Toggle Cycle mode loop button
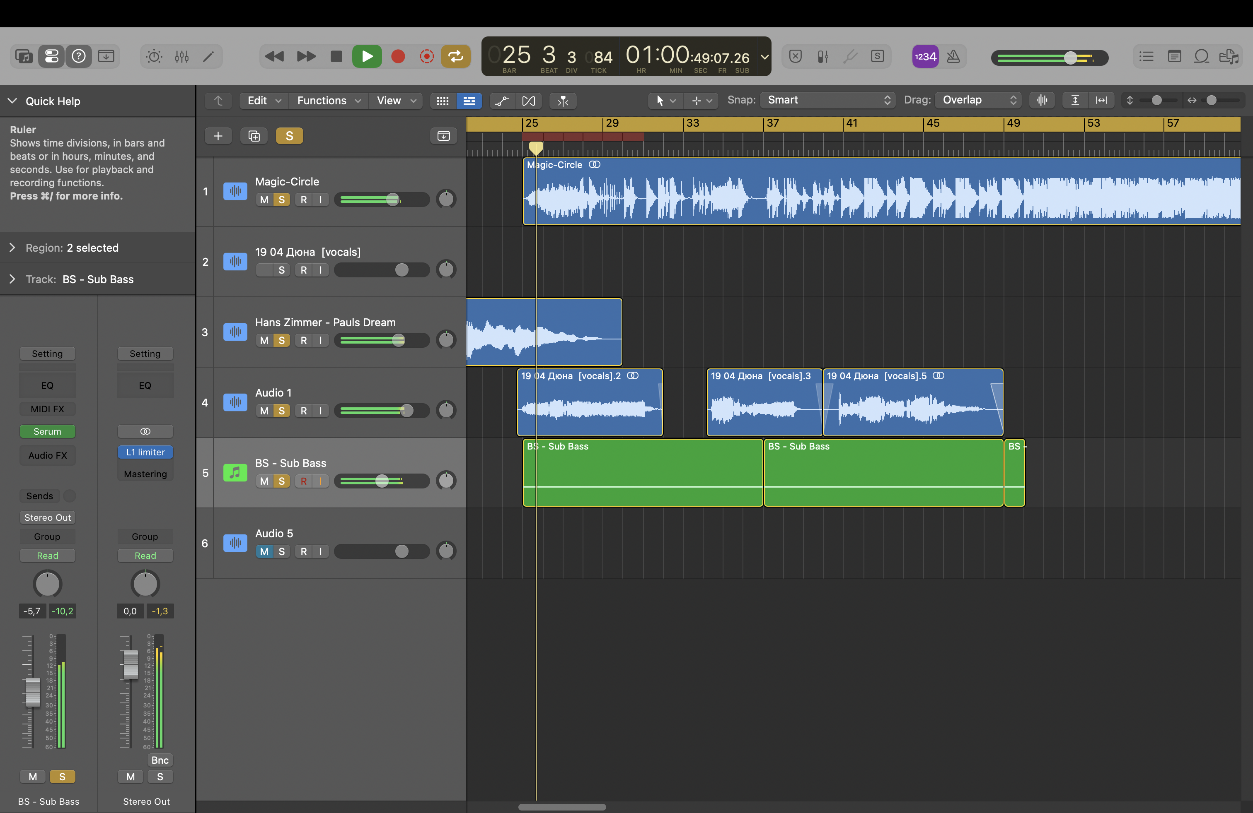The height and width of the screenshot is (813, 1253). pos(455,56)
